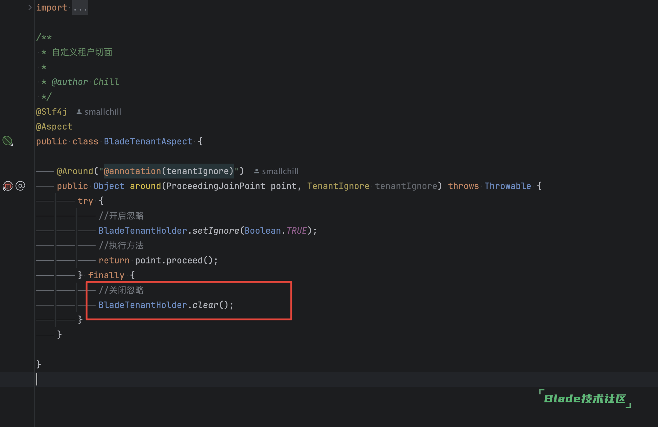Image resolution: width=658 pixels, height=427 pixels.
Task: Click the Boolean.TRUE constant
Action: pos(276,231)
